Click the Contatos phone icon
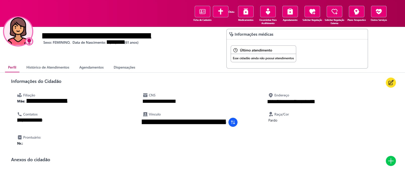The height and width of the screenshot is (175, 405). tap(19, 114)
